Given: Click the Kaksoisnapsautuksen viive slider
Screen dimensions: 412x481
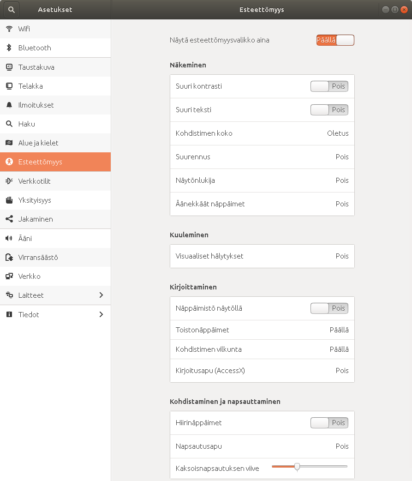Looking at the screenshot, I should point(297,467).
